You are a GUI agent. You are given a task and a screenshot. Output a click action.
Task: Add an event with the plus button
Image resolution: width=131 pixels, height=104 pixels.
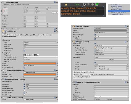click(x=124, y=80)
